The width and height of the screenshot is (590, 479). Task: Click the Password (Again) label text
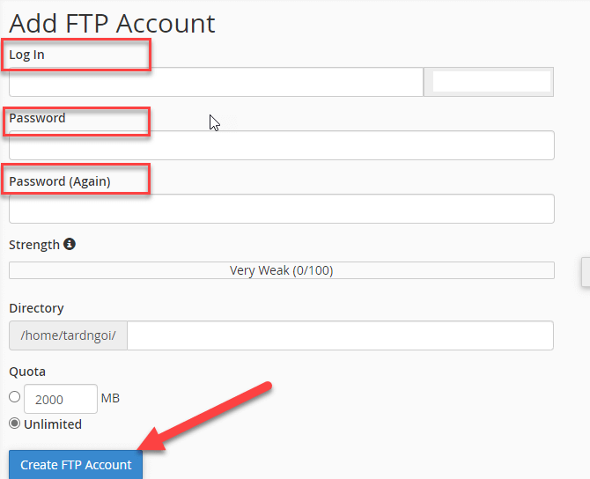(60, 181)
